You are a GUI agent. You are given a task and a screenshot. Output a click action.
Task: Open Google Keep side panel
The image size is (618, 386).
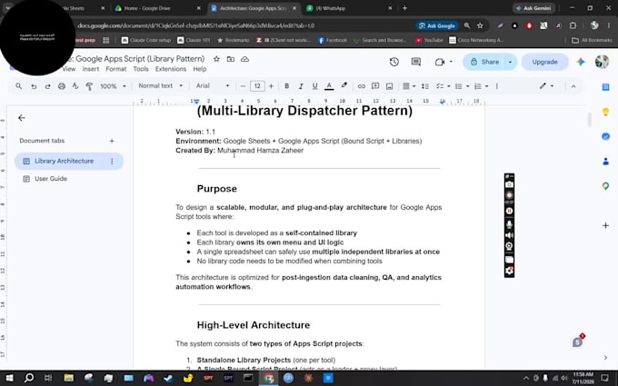click(606, 113)
